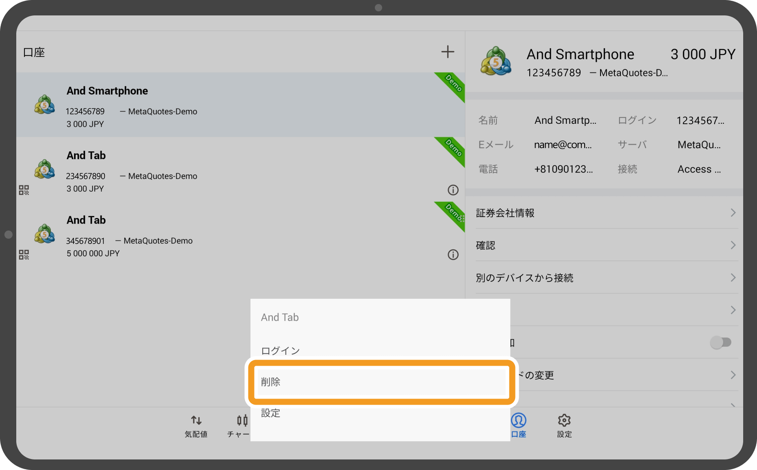Screen dimensions: 757x470
Task: Expand 証券会社情報 broker information row
Action: [x=606, y=213]
